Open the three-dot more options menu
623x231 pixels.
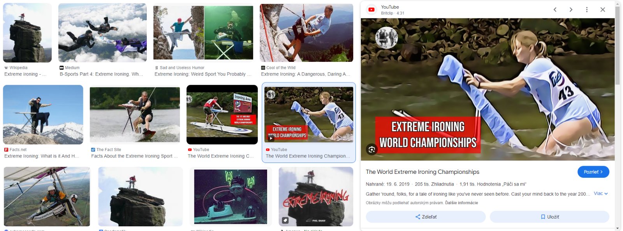tap(587, 10)
